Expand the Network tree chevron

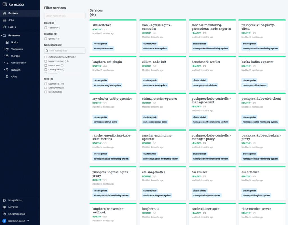pyautogui.click(x=4, y=70)
